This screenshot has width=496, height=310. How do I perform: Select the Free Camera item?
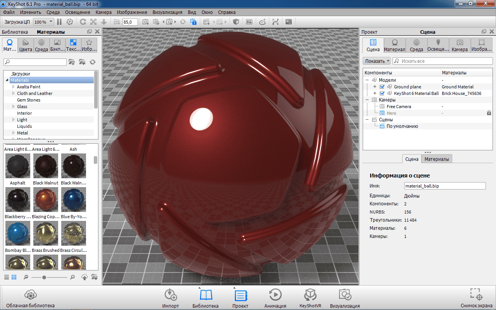[399, 107]
